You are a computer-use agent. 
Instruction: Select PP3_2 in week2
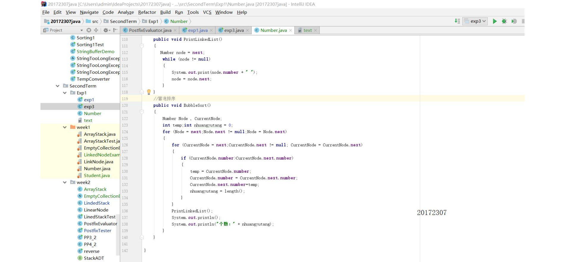coord(87,237)
